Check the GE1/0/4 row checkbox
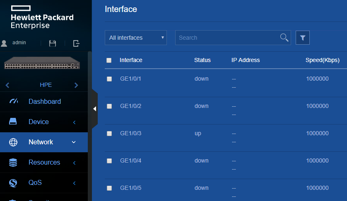This screenshot has height=201, width=347. (109, 161)
